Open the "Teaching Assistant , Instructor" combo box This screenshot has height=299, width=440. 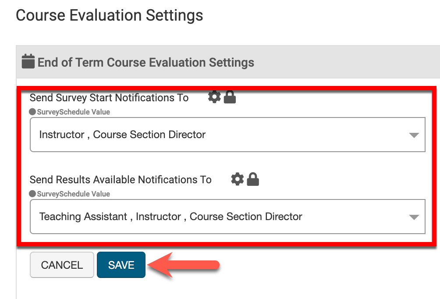tap(219, 217)
